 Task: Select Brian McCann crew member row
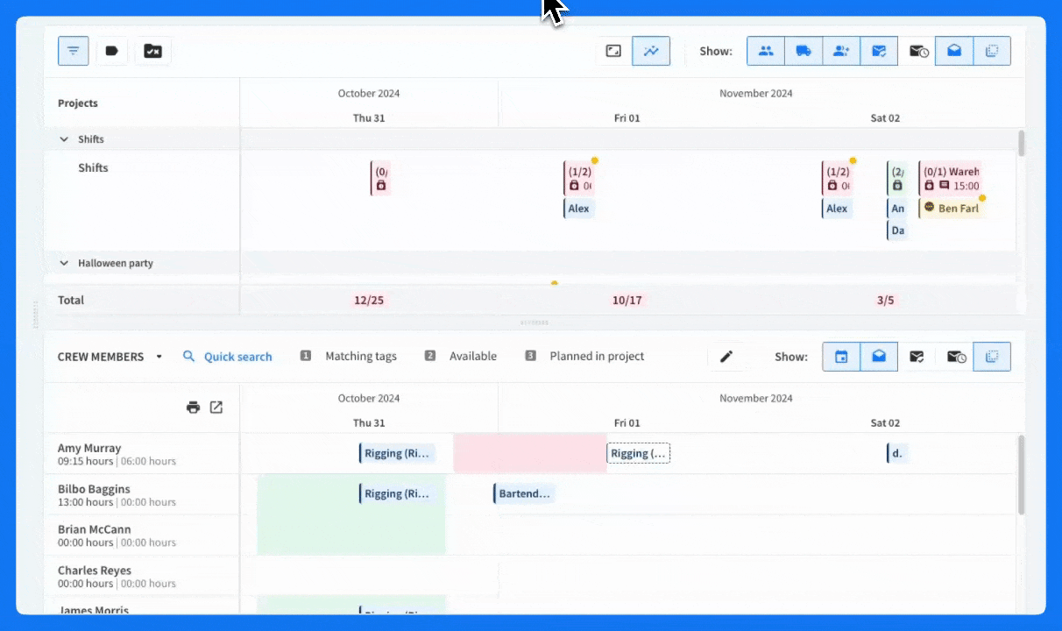click(142, 535)
